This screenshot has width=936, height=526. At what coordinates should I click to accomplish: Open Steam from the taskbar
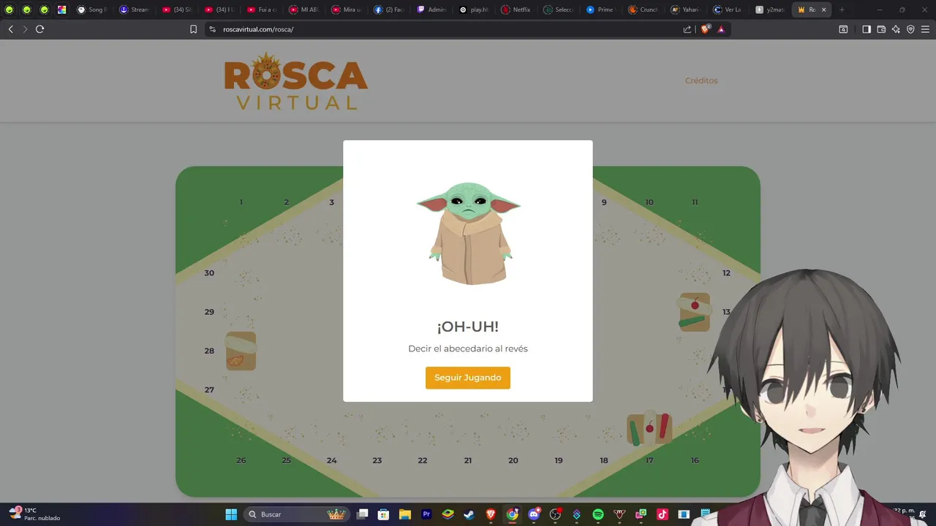[x=469, y=514]
